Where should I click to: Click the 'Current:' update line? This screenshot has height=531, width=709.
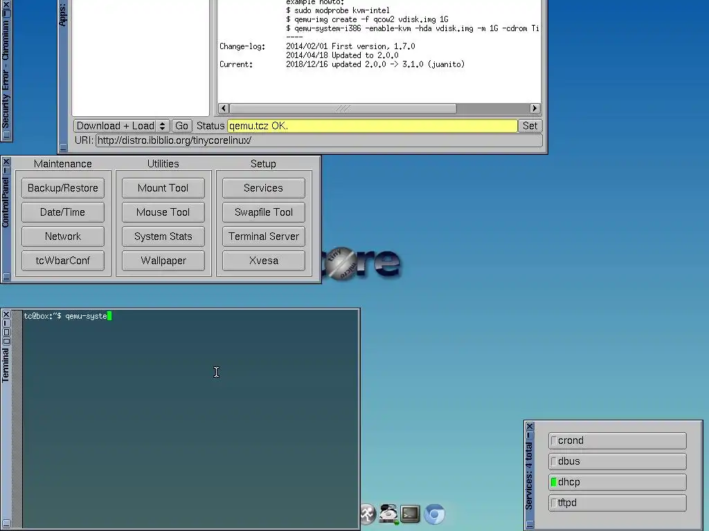tap(342, 64)
